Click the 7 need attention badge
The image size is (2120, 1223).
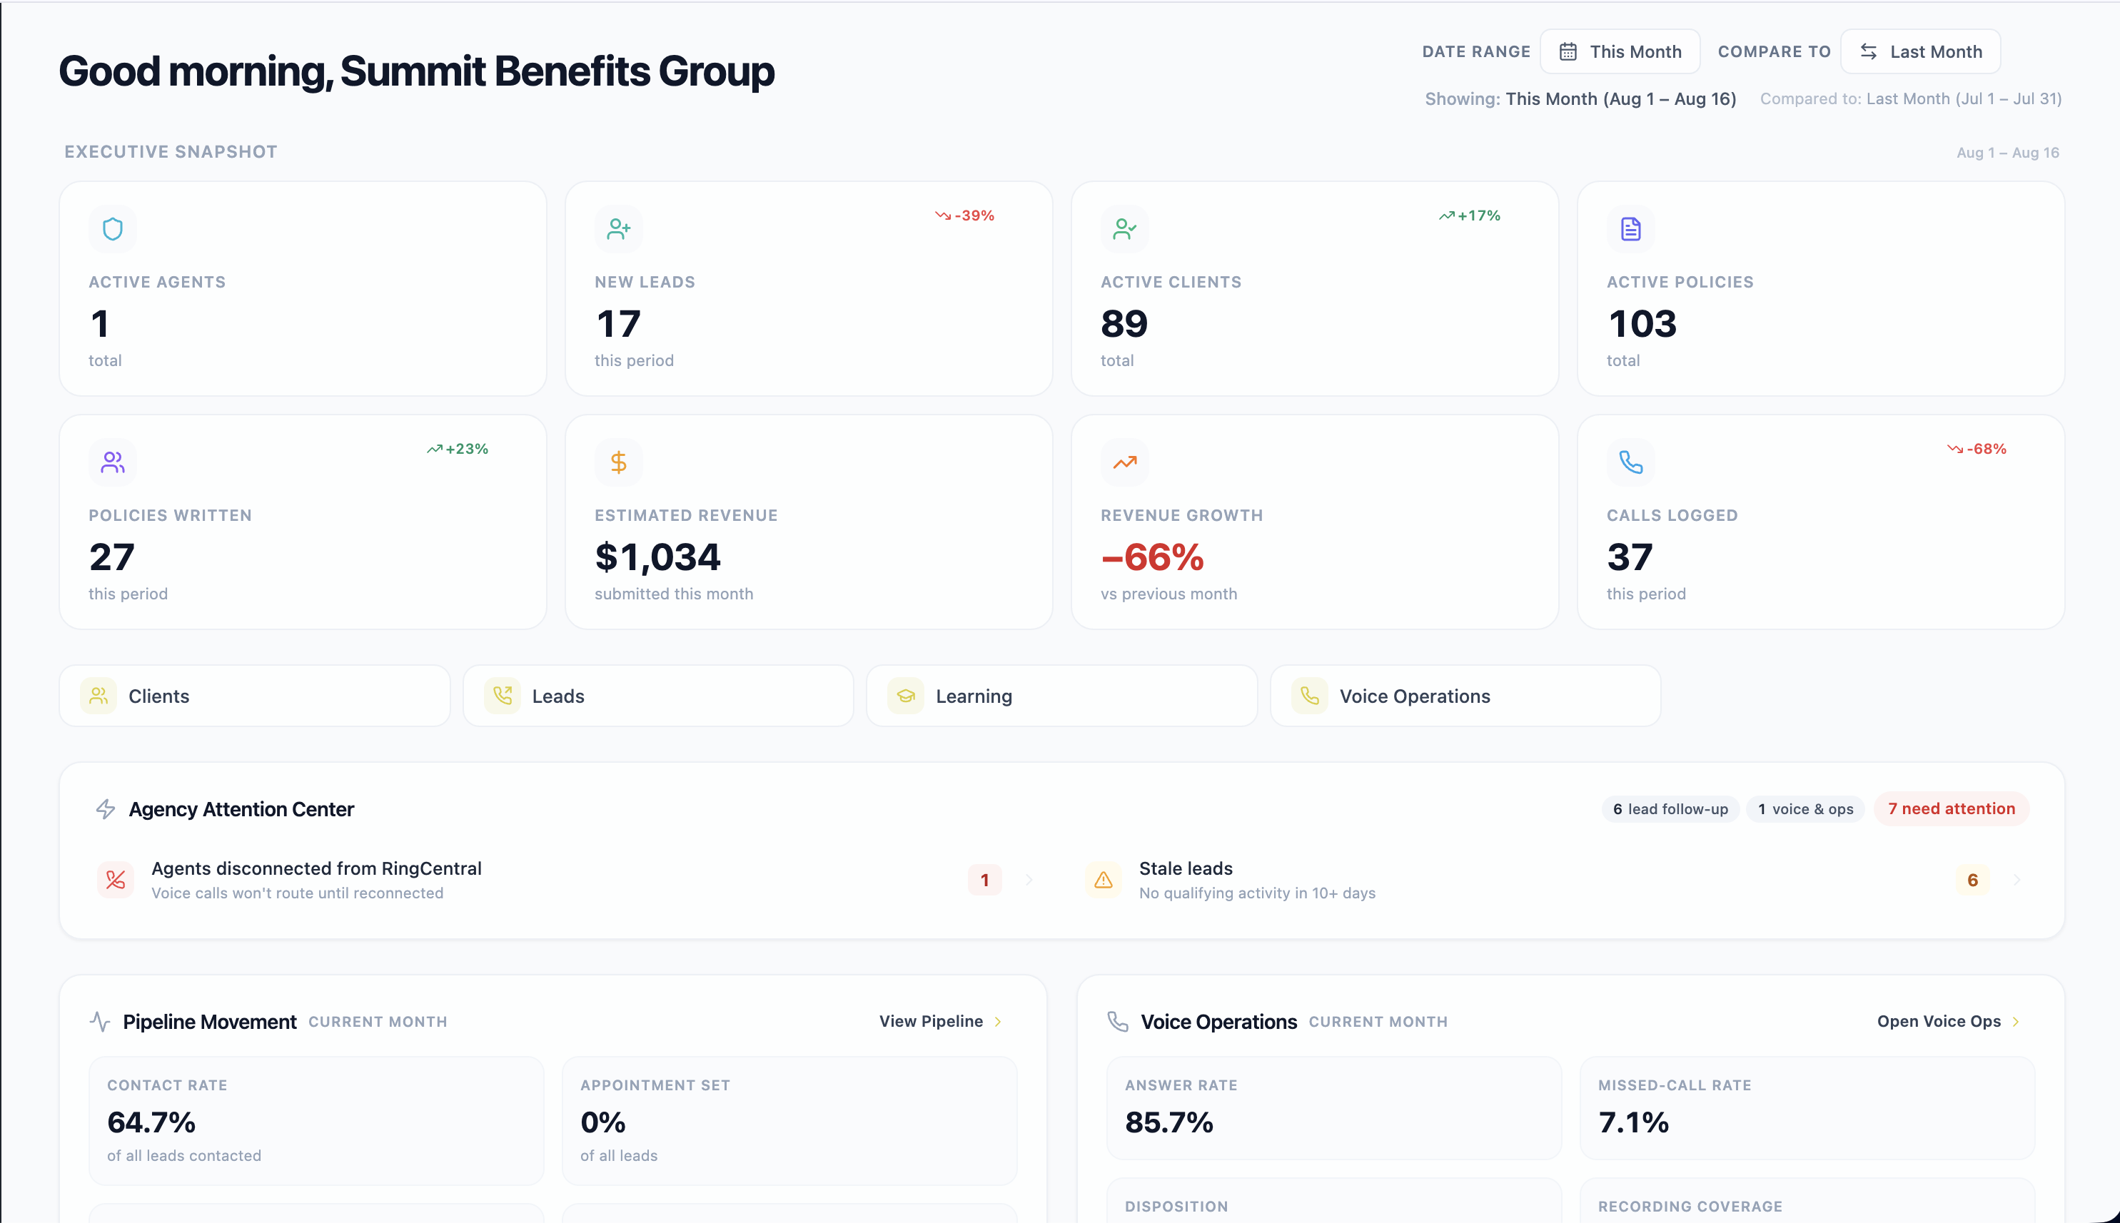pyautogui.click(x=1951, y=809)
